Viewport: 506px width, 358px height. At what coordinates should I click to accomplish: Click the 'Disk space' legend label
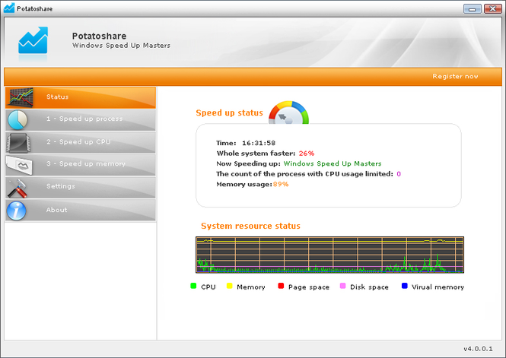(x=369, y=287)
